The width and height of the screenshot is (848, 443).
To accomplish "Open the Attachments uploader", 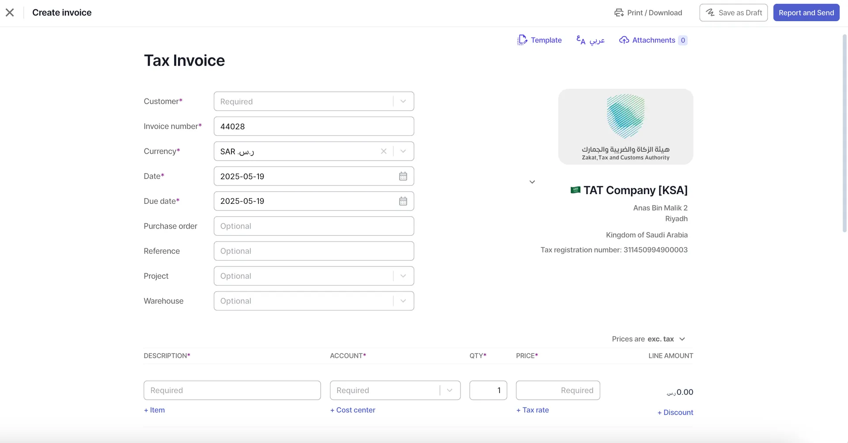I will pos(653,40).
